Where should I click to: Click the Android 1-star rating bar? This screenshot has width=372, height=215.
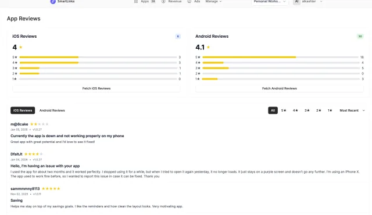pos(280,79)
